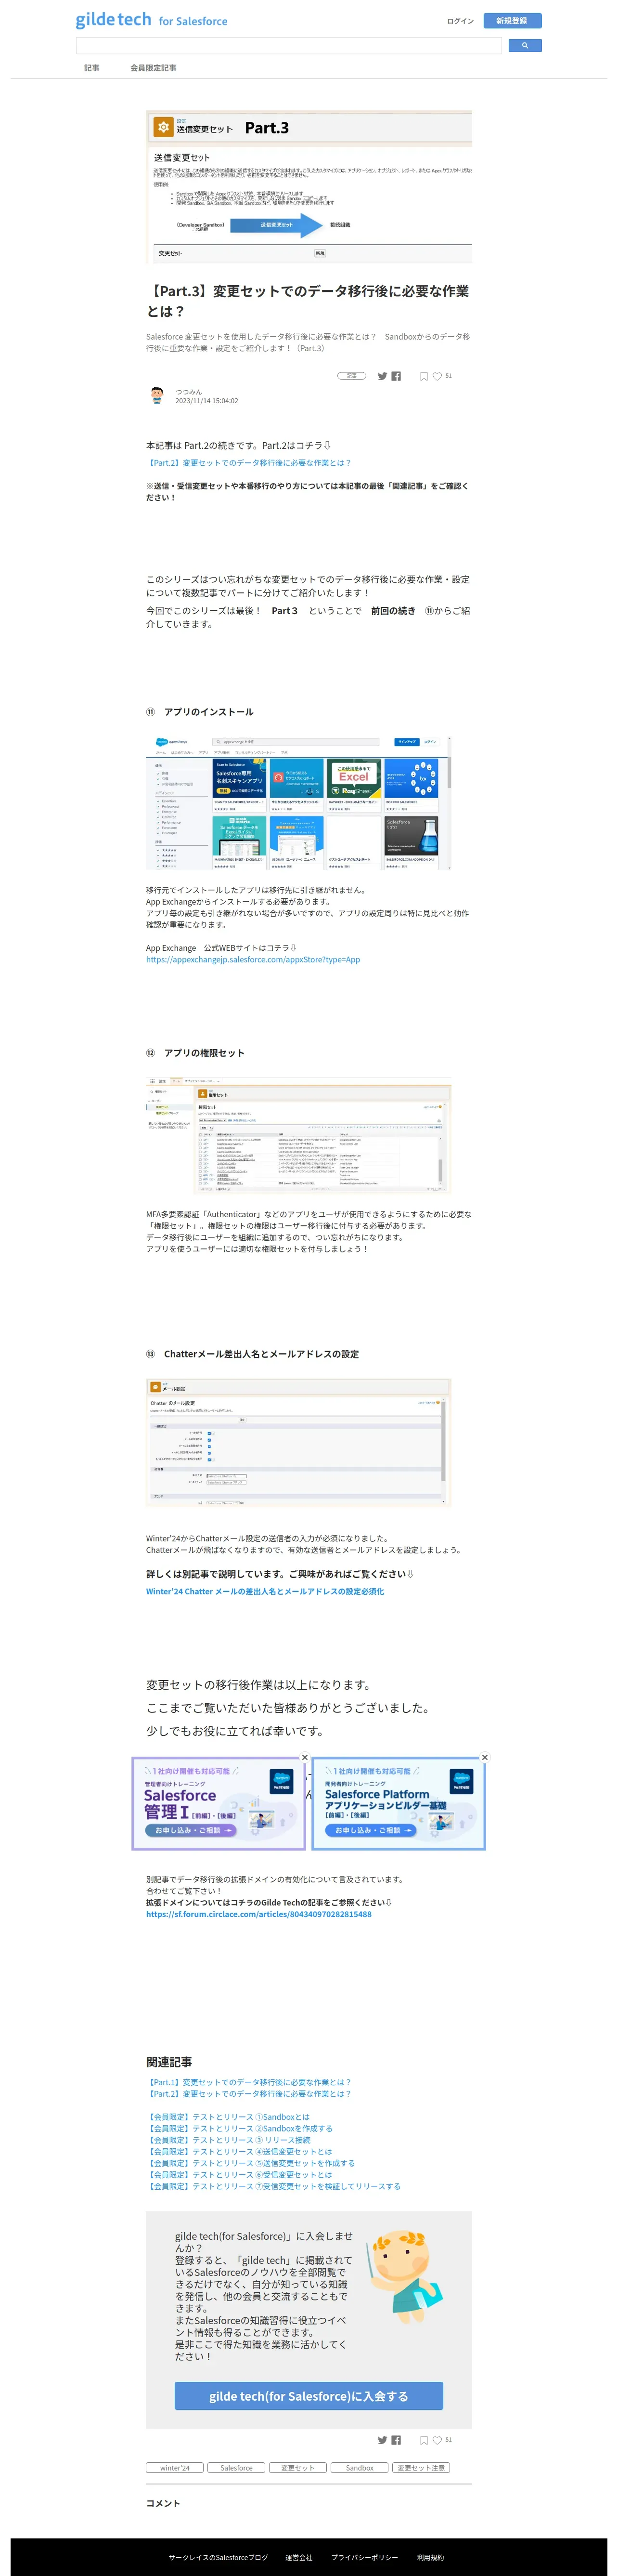Open footer プライバシーポリシー link
Screen dimensions: 618x2576
coord(365,2557)
